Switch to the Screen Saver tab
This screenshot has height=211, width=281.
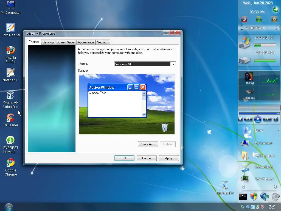click(x=66, y=42)
